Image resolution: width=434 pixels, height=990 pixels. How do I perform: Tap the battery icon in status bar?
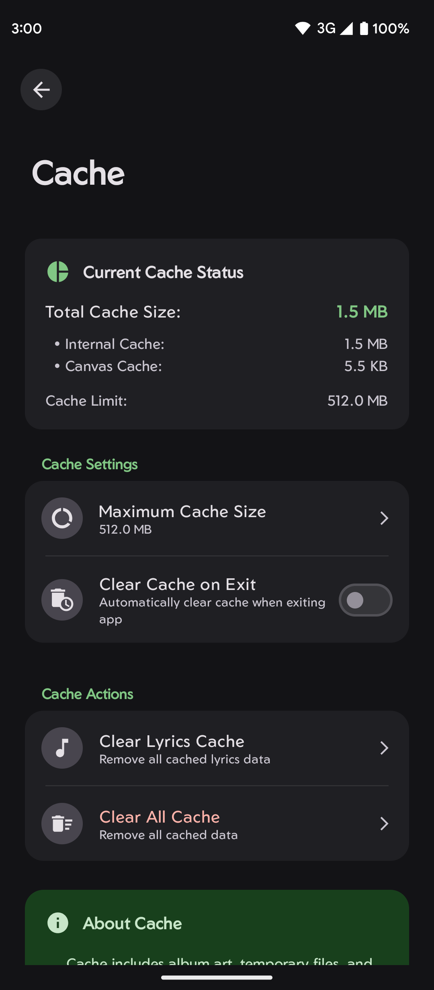[x=364, y=28]
